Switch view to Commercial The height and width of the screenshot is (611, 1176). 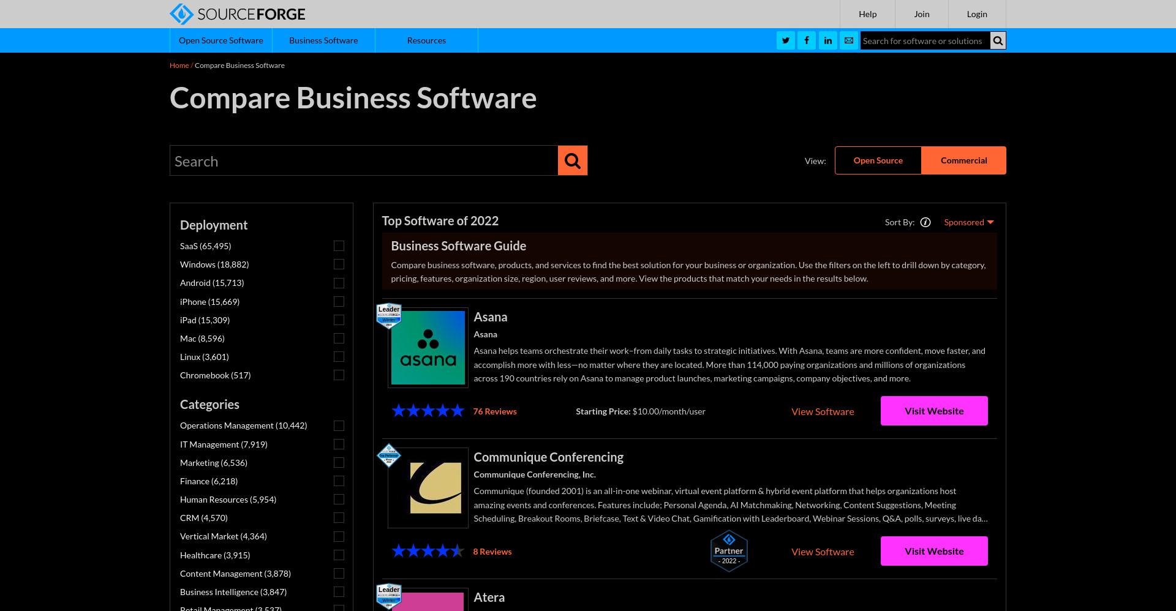[963, 160]
